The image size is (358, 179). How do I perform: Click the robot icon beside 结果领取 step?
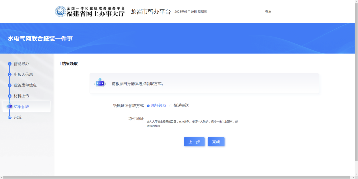click(x=10, y=106)
